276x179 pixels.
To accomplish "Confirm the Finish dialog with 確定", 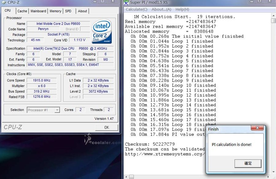I will (x=248, y=163).
